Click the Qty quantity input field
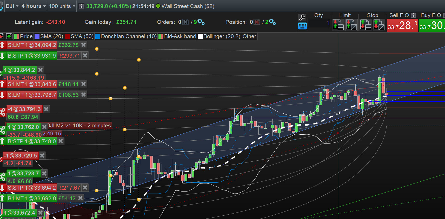 pyautogui.click(x=319, y=23)
